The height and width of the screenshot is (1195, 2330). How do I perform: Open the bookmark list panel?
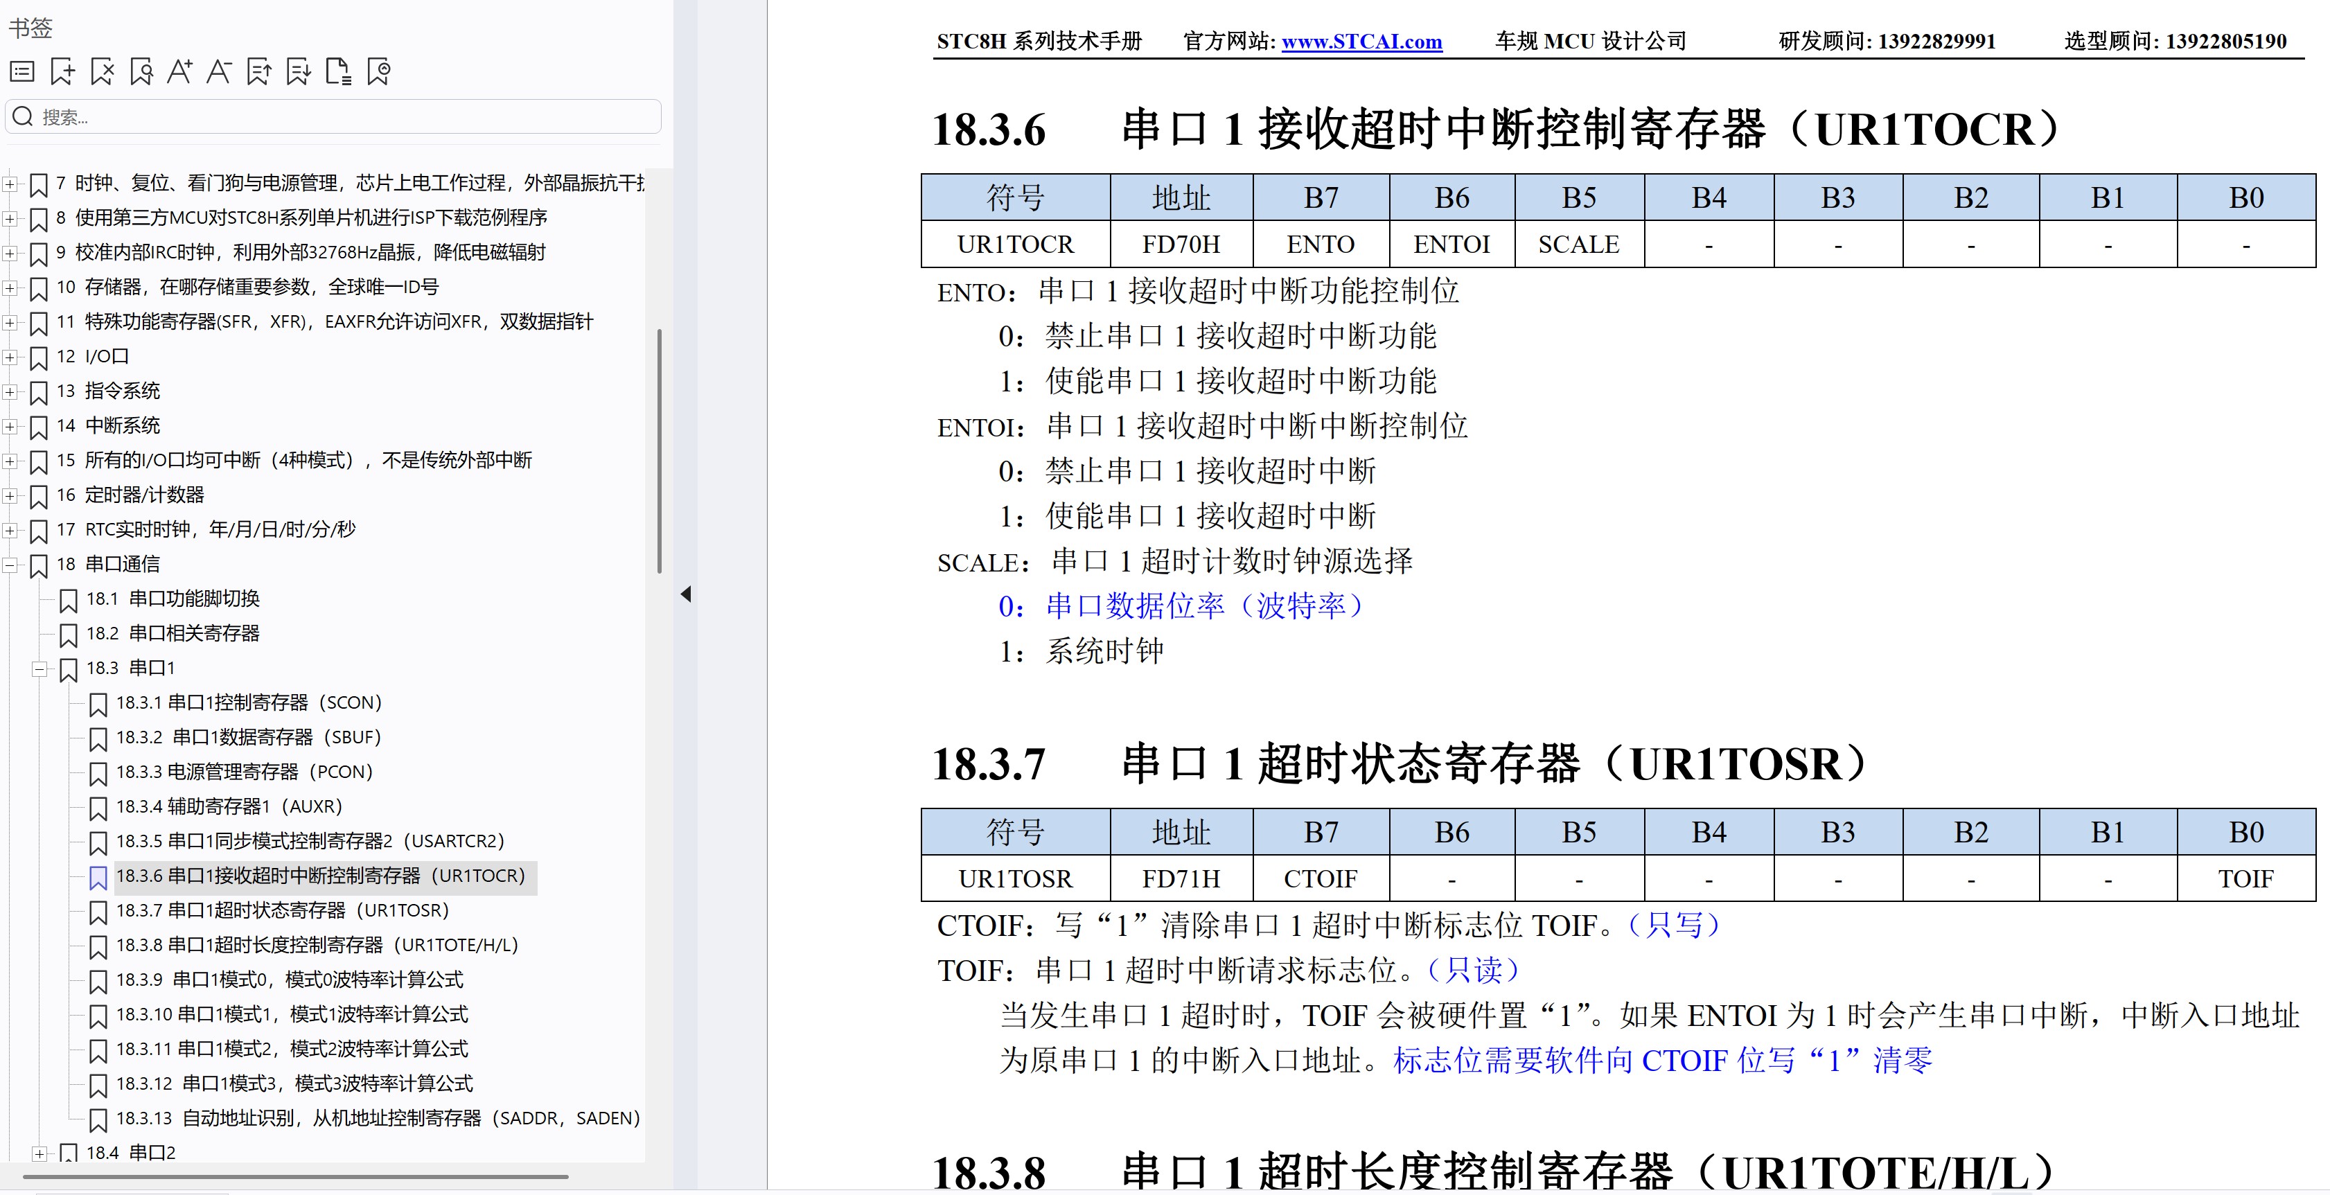[x=23, y=71]
